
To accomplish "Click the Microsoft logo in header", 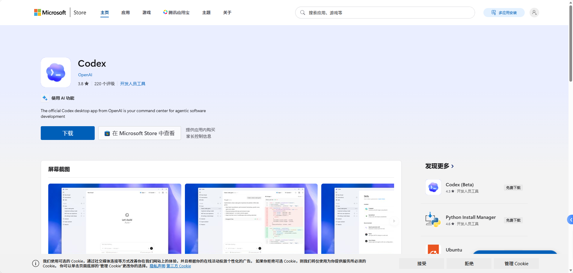I will coord(50,13).
